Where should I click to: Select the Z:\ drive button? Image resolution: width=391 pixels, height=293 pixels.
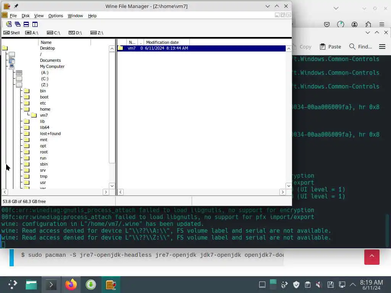point(97,33)
